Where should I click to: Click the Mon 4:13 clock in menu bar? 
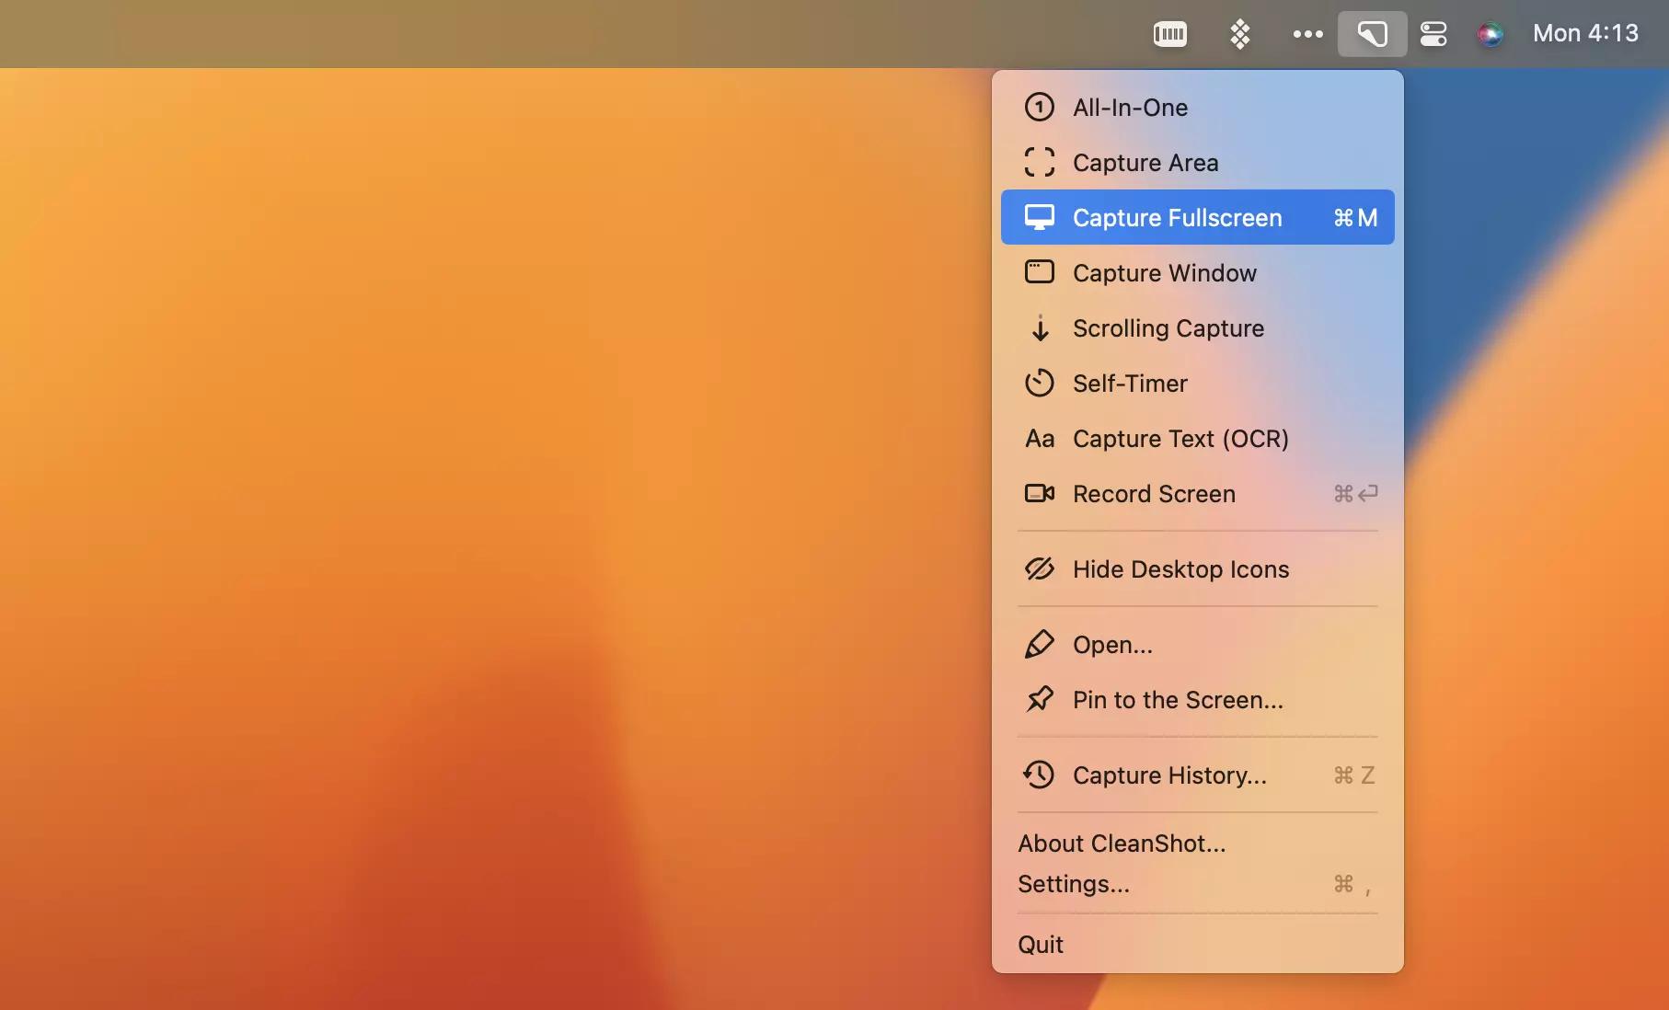[1585, 34]
